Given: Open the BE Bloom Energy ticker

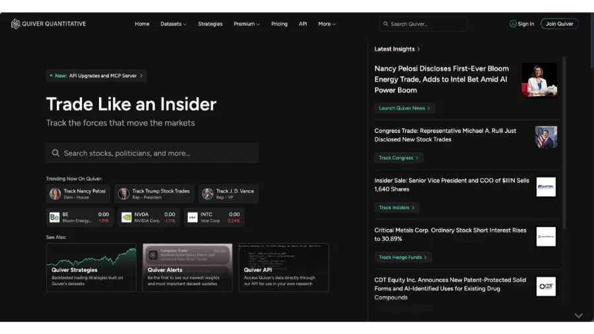Looking at the screenshot, I should point(80,217).
